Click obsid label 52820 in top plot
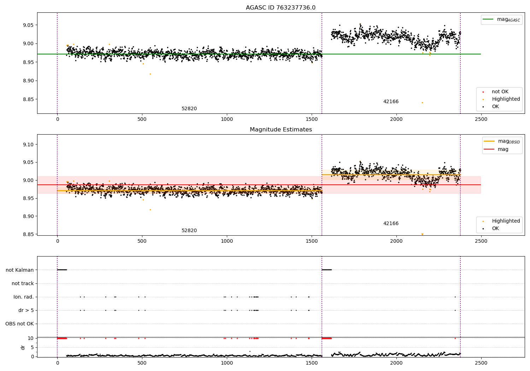 click(189, 109)
